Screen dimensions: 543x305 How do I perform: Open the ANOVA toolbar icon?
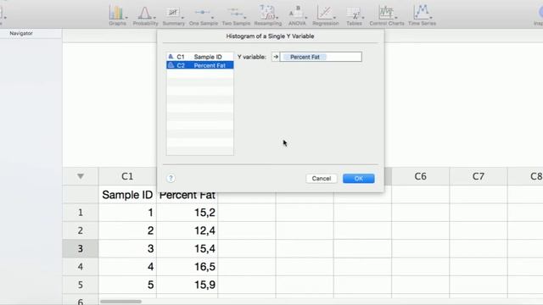pos(297,15)
